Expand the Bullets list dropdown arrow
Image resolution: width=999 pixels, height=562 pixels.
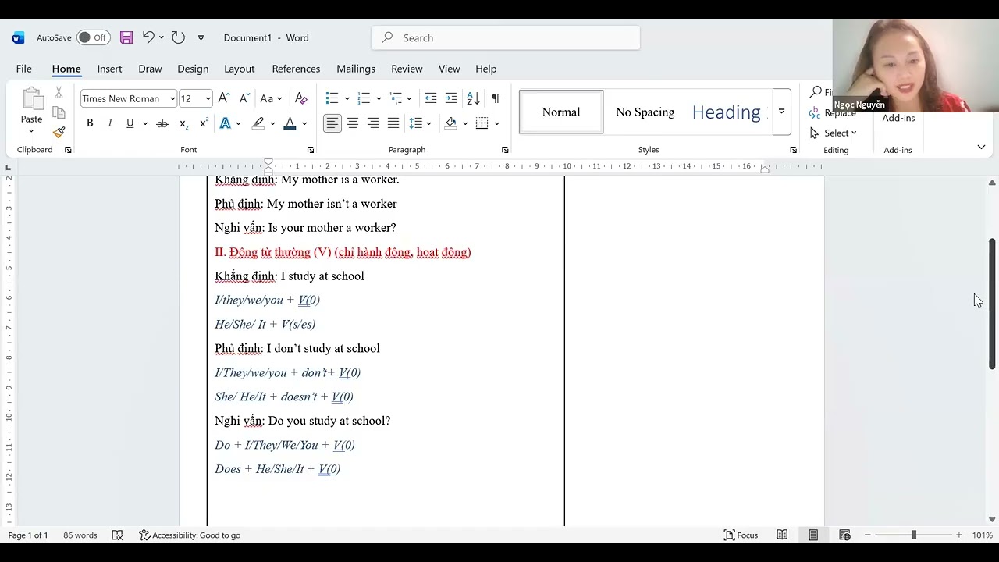pos(347,98)
